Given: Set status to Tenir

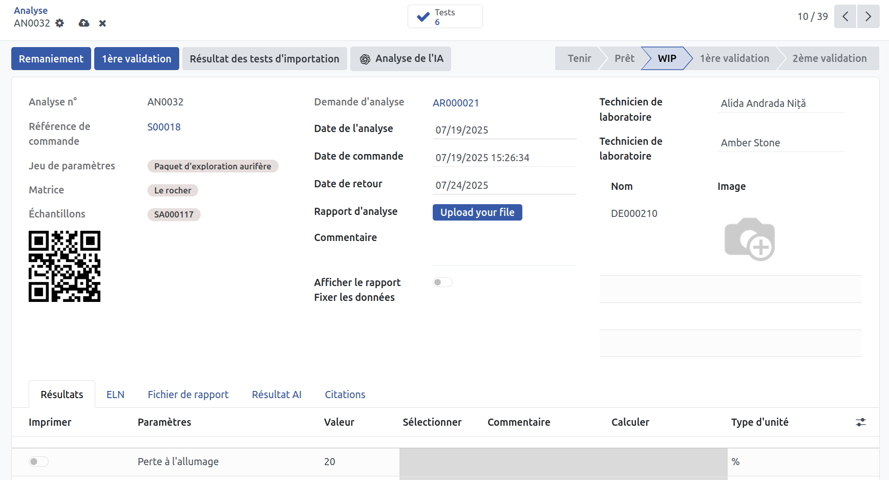Looking at the screenshot, I should point(579,58).
